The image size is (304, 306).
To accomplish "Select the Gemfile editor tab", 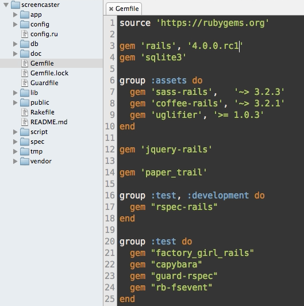I will [124, 9].
